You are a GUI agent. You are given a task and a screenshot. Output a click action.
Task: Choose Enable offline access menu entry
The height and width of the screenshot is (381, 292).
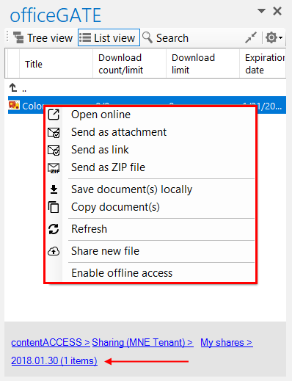(x=122, y=273)
